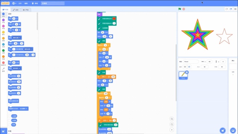Stop the project with red stop button

(184, 9)
